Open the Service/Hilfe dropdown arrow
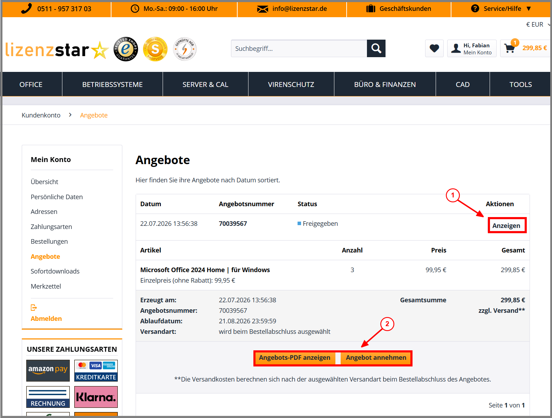 (529, 9)
